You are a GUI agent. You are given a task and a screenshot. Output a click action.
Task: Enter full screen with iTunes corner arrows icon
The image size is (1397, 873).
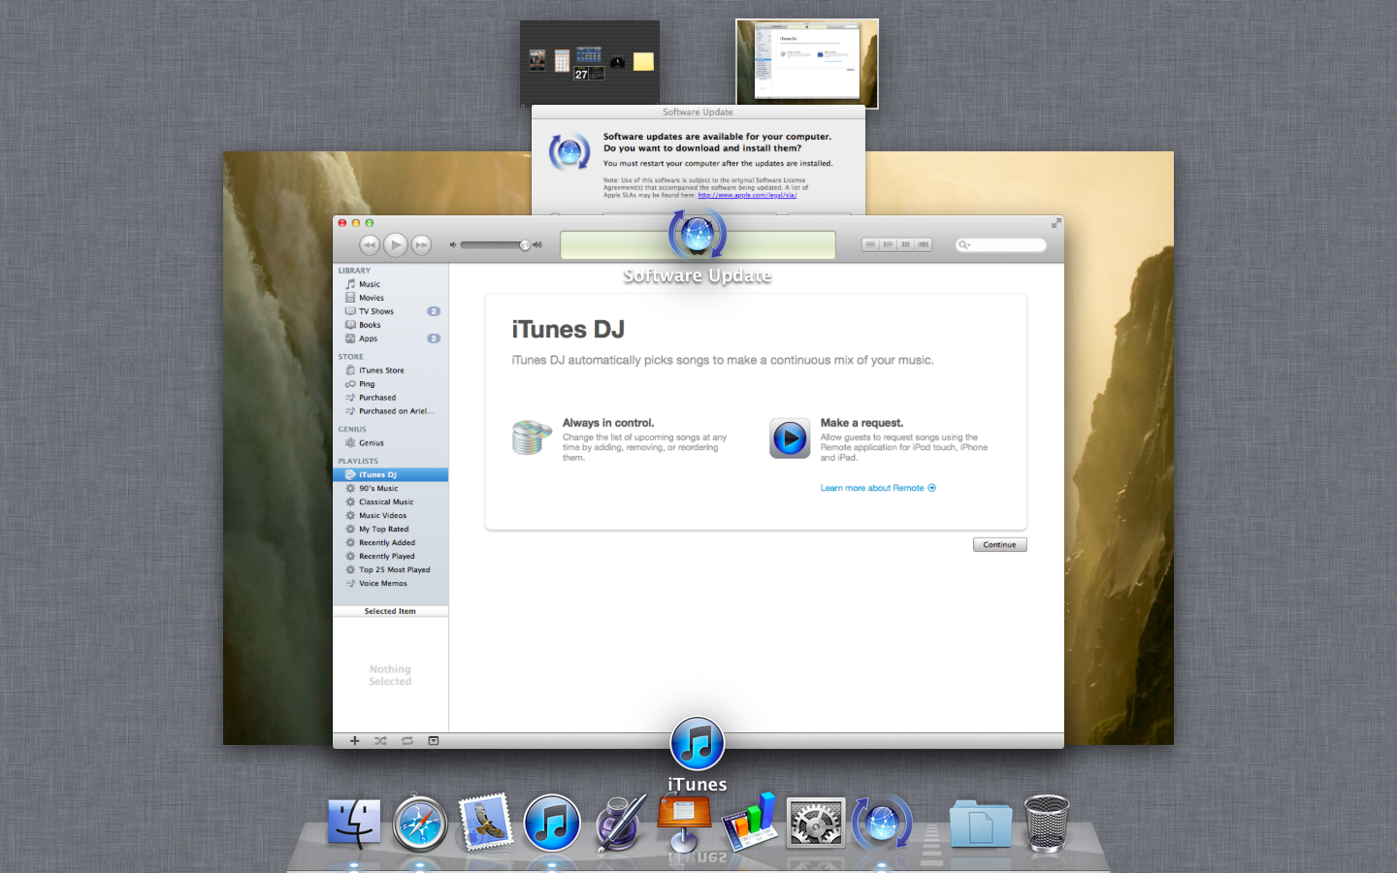(1056, 223)
